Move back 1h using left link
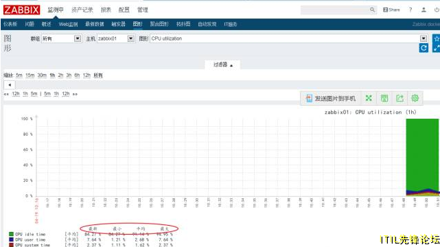Image resolution: width=440 pixels, height=247 pixels. coord(25,94)
